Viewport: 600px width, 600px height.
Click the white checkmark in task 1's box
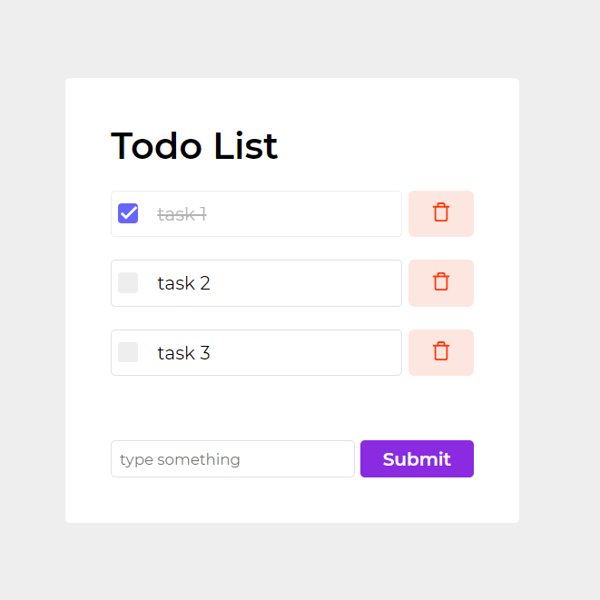click(129, 212)
